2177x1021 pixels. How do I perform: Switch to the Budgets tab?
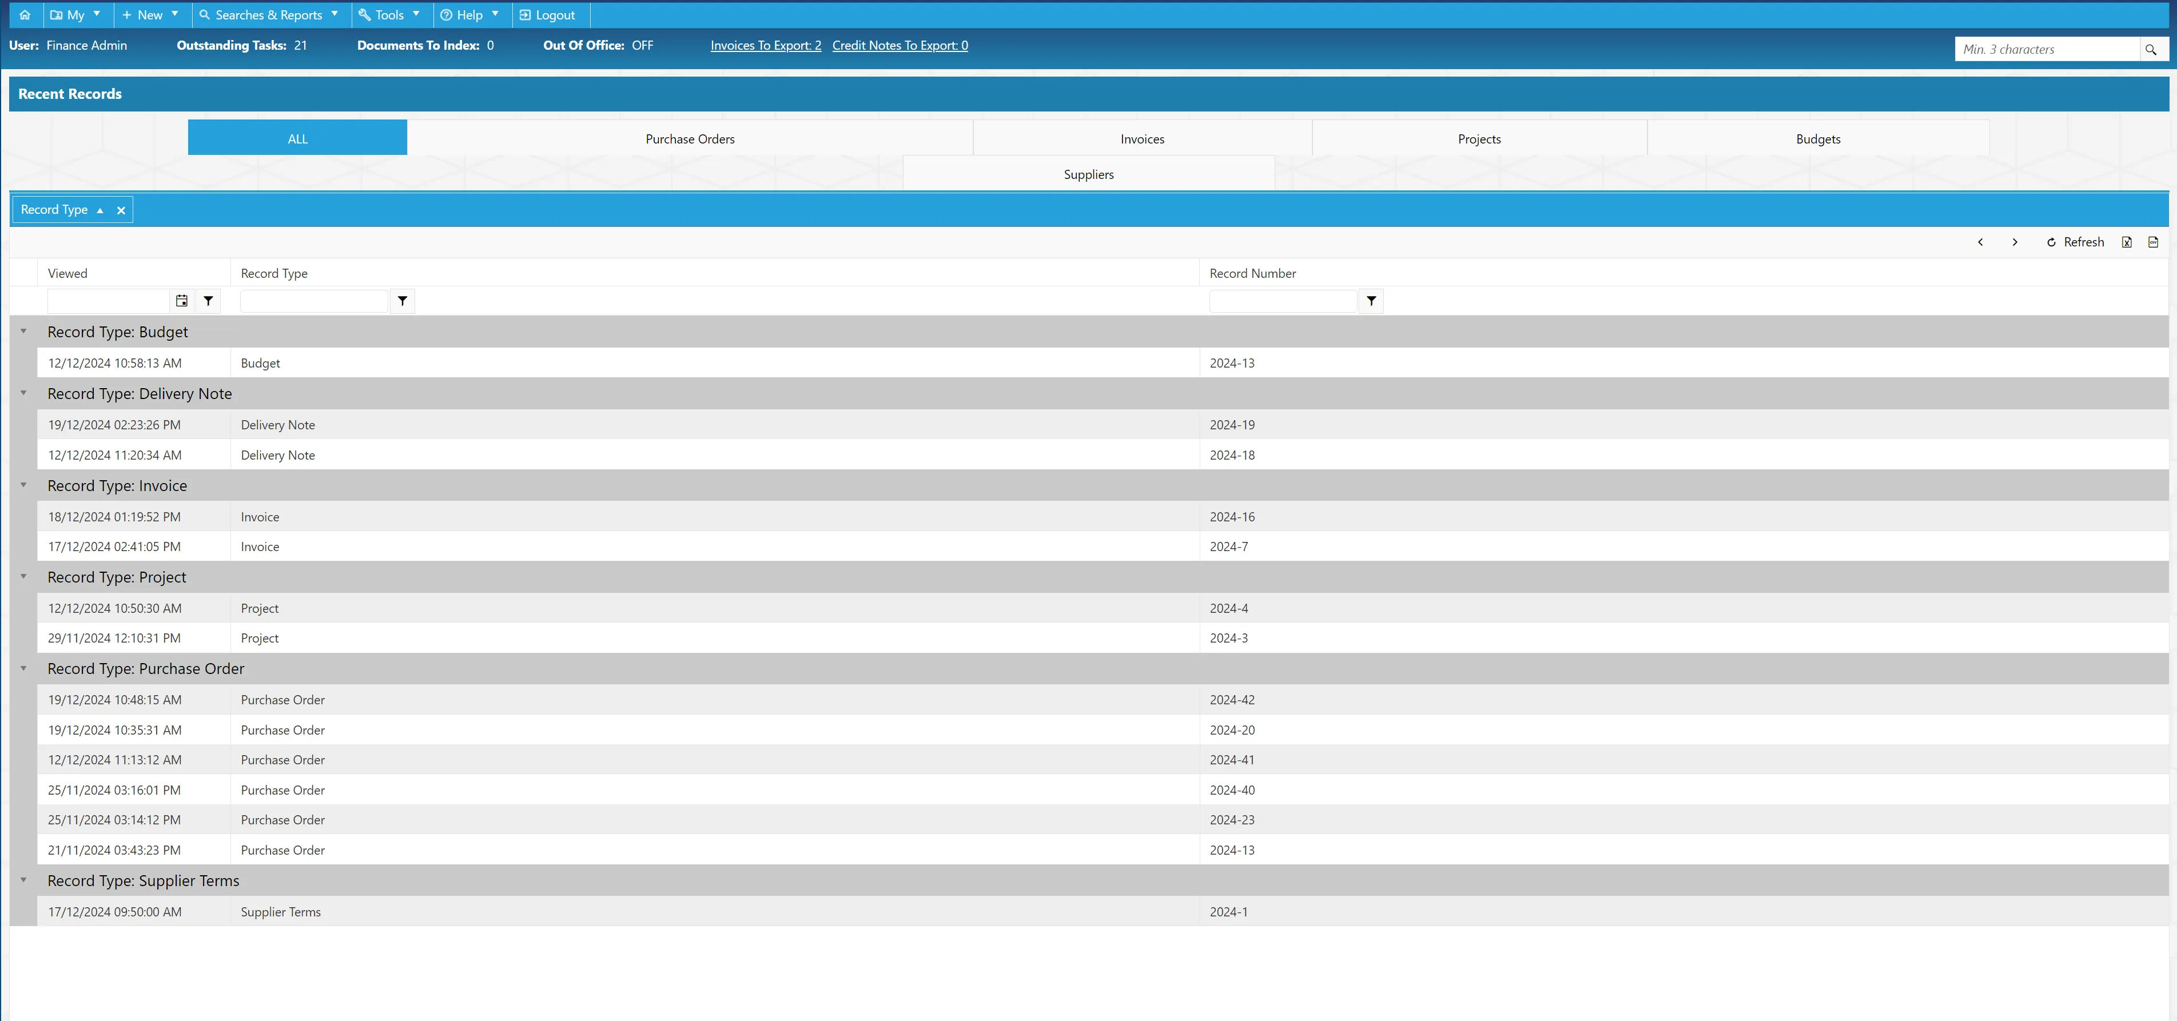[1818, 138]
